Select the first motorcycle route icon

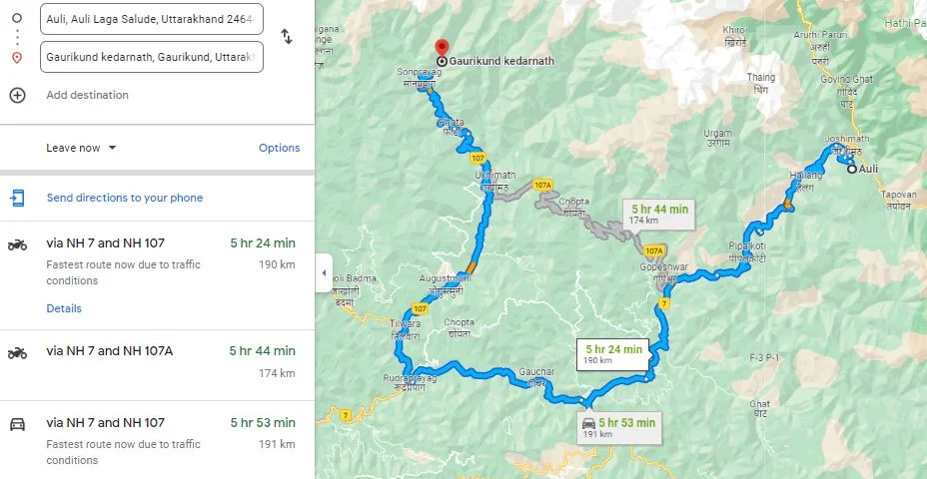tap(17, 244)
